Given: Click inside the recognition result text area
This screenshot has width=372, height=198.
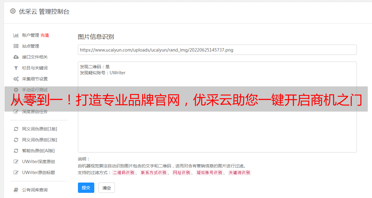Looking at the screenshot, I should click(x=217, y=107).
